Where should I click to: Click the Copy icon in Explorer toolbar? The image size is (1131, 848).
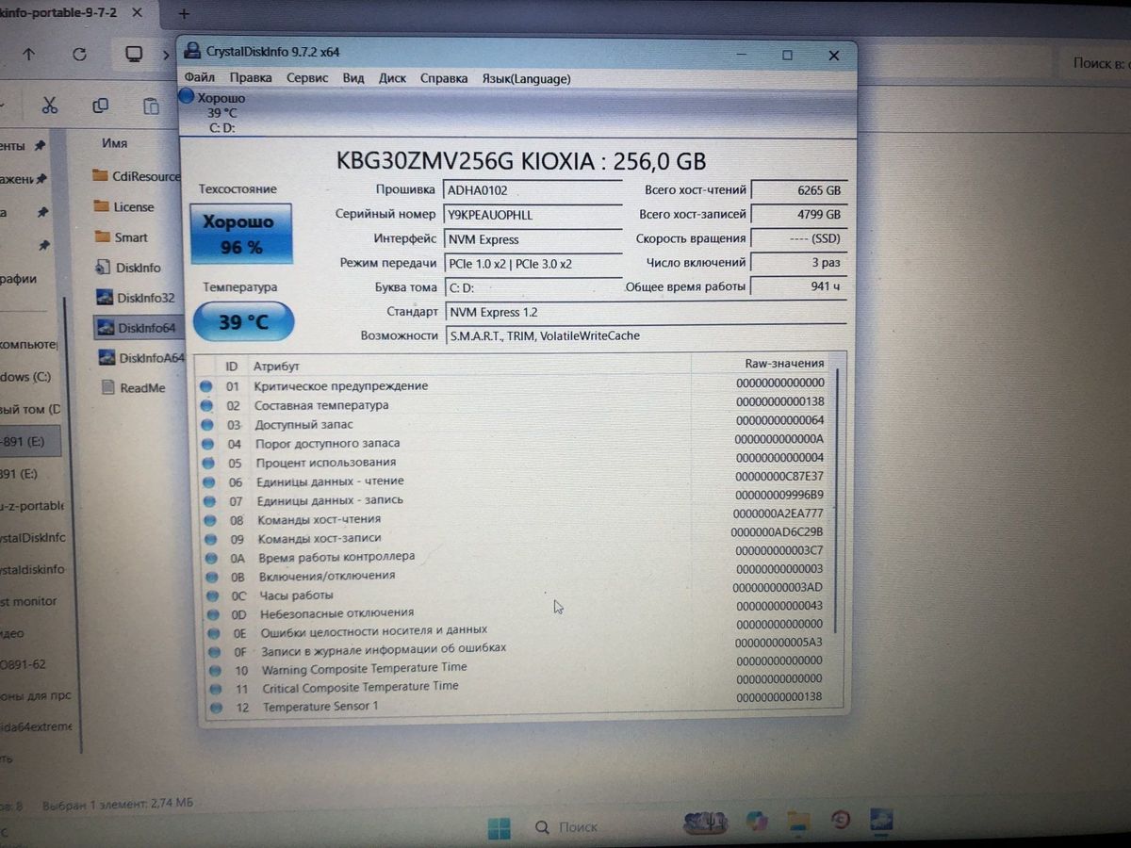100,106
